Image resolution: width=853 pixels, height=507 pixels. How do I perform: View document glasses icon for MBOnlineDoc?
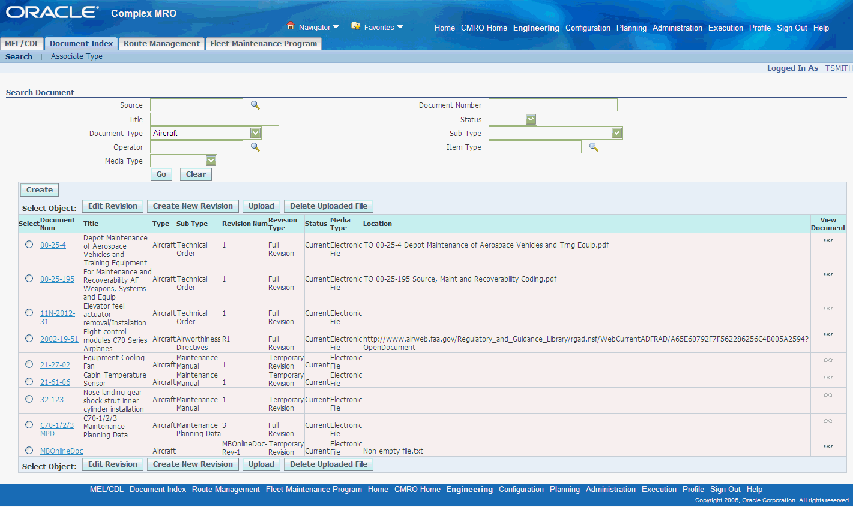point(828,446)
